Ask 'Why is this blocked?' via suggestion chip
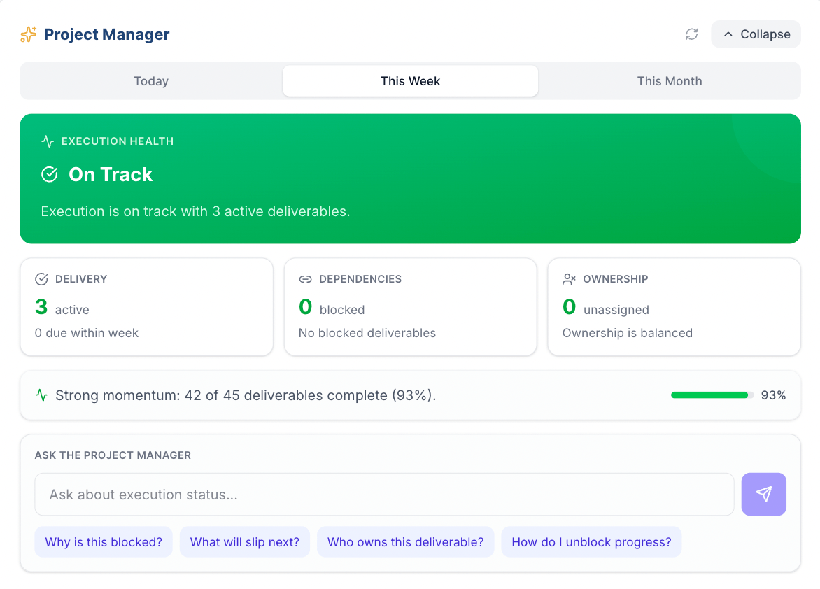The width and height of the screenshot is (820, 589). pyautogui.click(x=103, y=541)
